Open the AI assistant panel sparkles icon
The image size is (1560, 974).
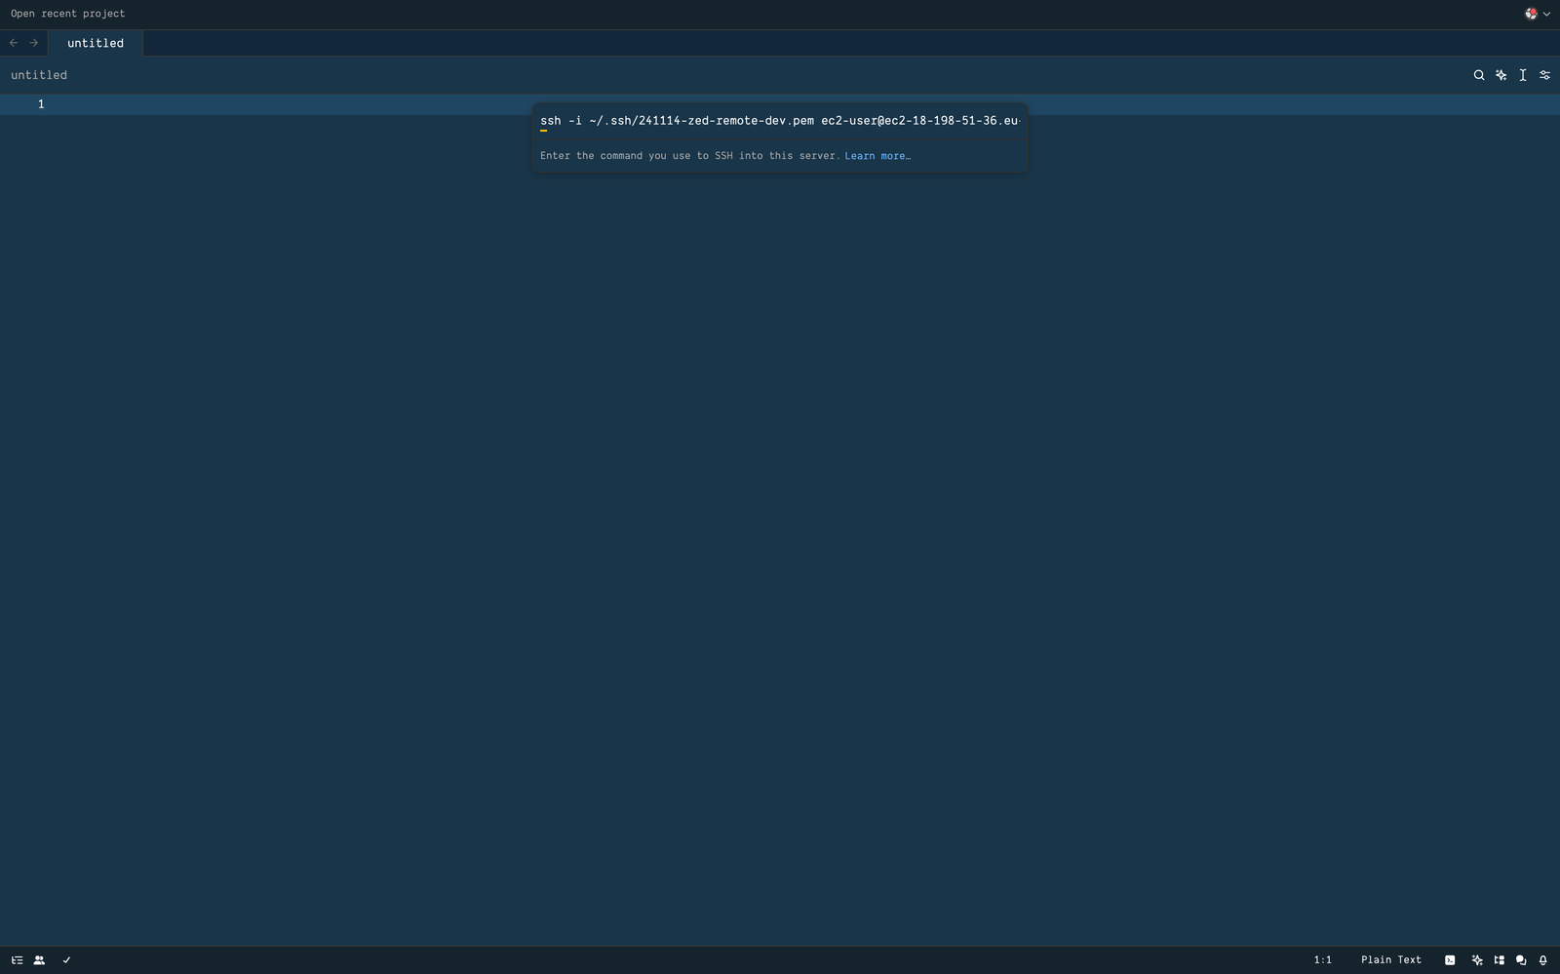point(1477,959)
